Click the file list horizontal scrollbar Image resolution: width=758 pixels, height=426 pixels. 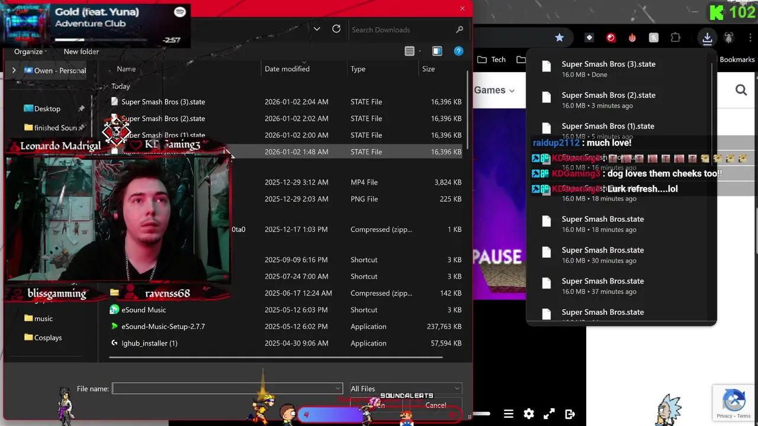275,357
